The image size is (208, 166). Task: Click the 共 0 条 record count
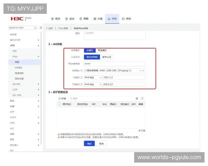[142, 131]
